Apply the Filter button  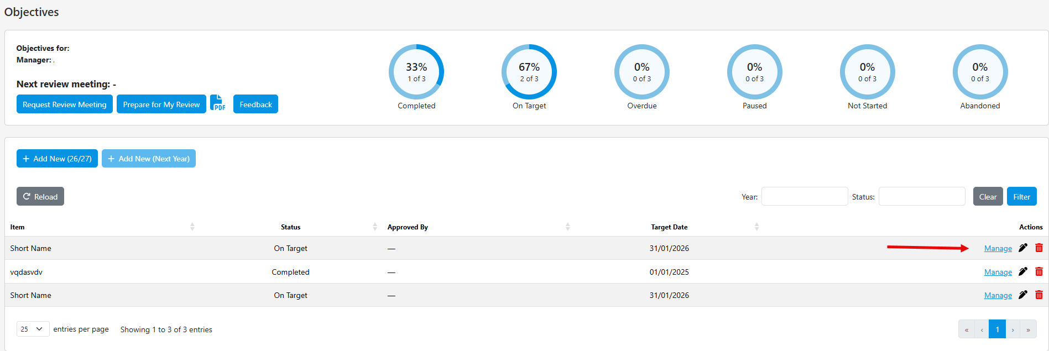1021,196
